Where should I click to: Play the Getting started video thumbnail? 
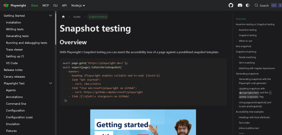143,122
